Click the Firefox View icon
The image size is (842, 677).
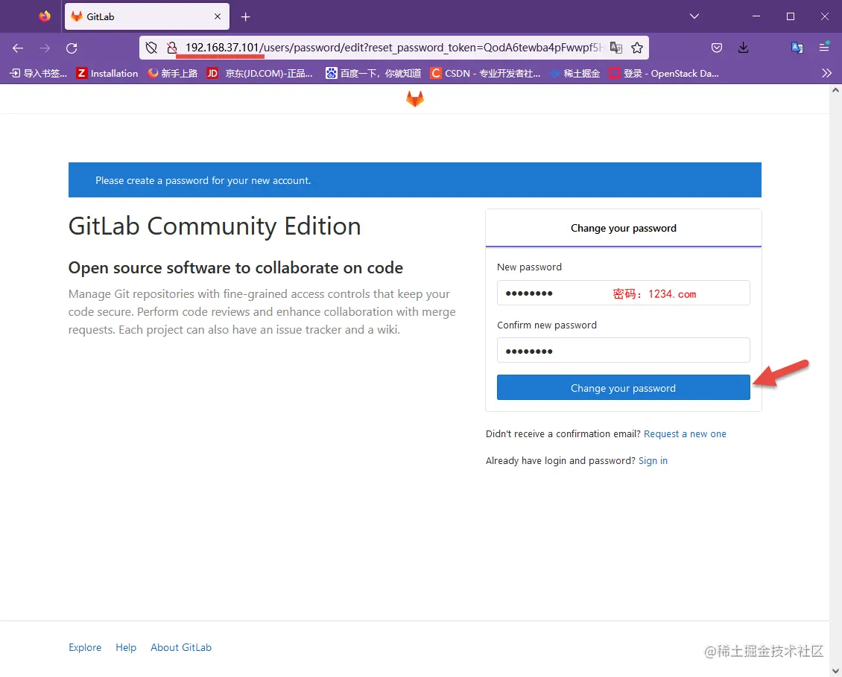click(45, 16)
